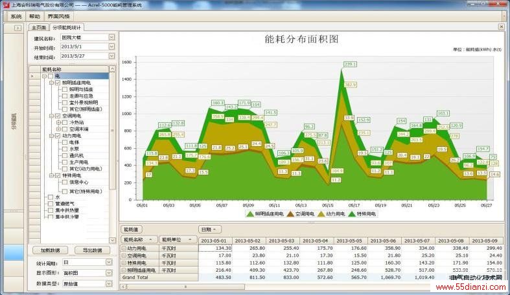This screenshot has height=295, width=510.
Task: Click the tree scrollbar up arrow
Action: click(112, 69)
